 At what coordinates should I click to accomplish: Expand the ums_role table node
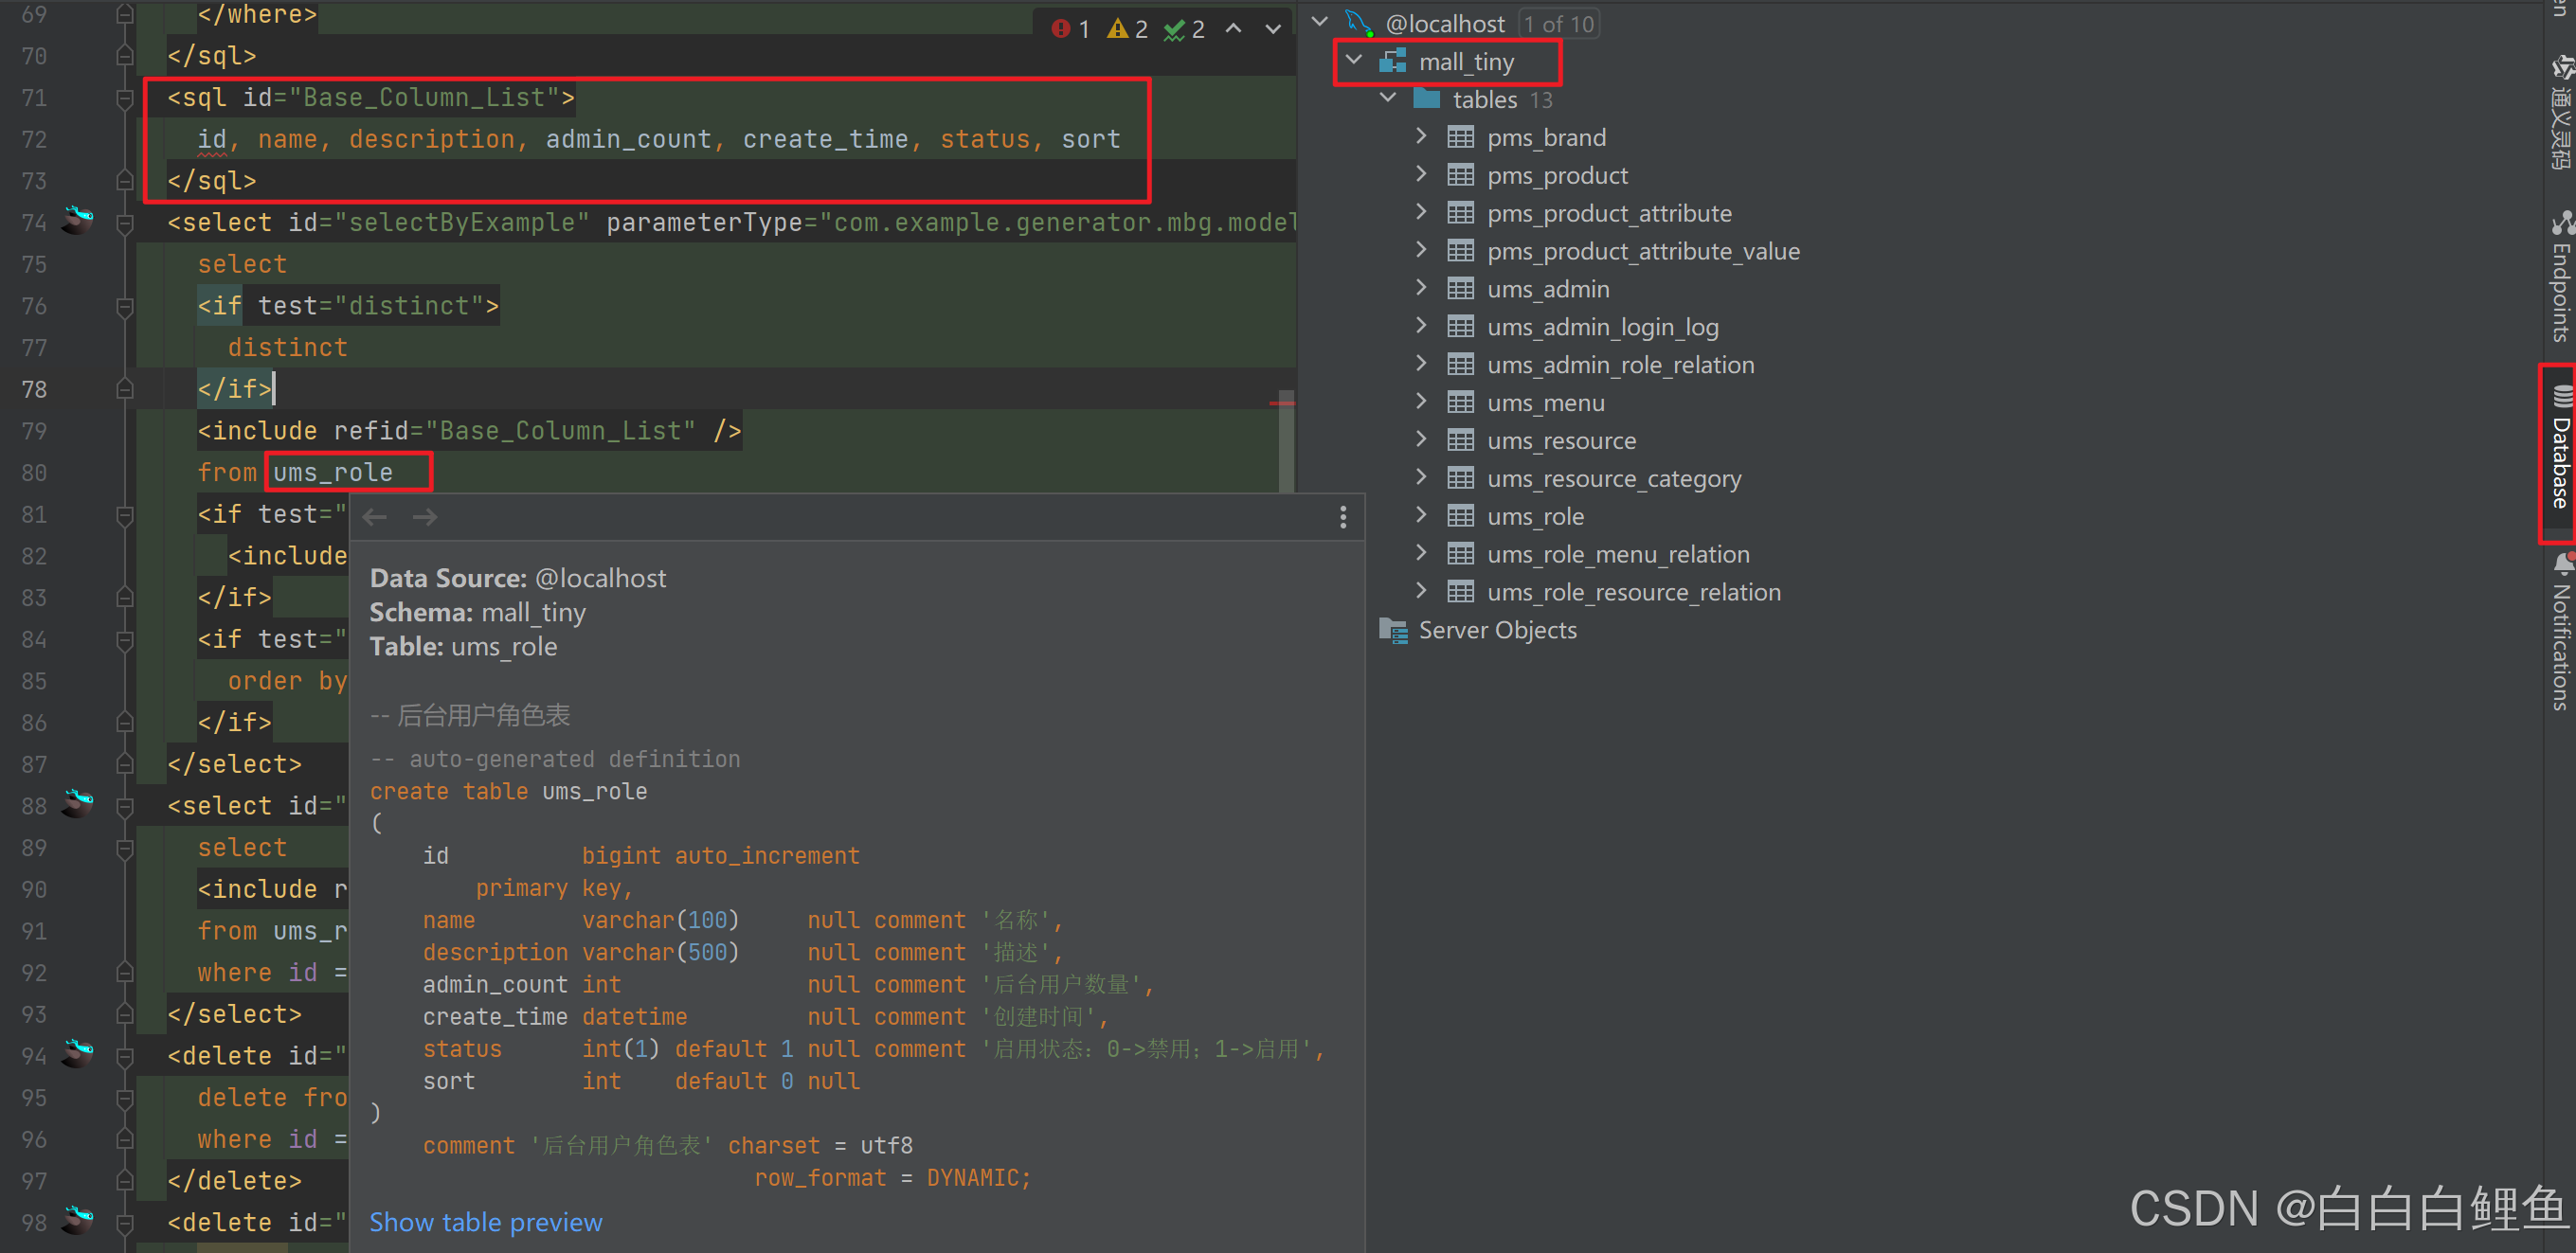pos(1422,516)
